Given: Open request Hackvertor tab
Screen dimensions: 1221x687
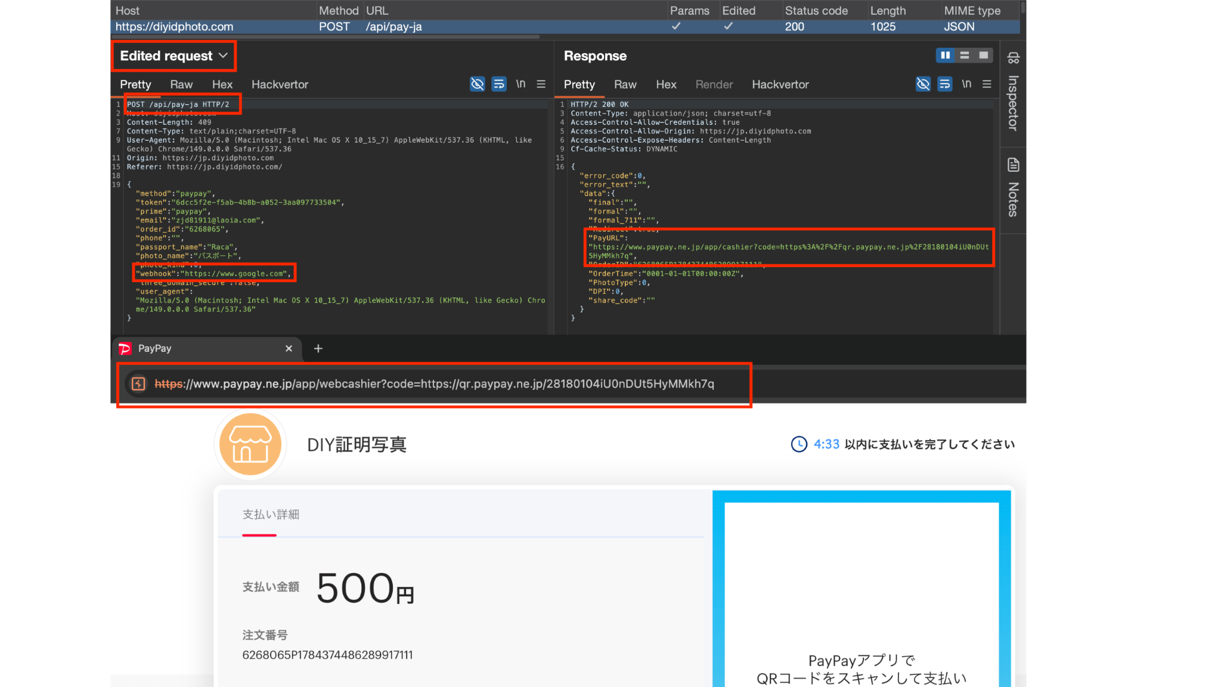Looking at the screenshot, I should pyautogui.click(x=280, y=84).
